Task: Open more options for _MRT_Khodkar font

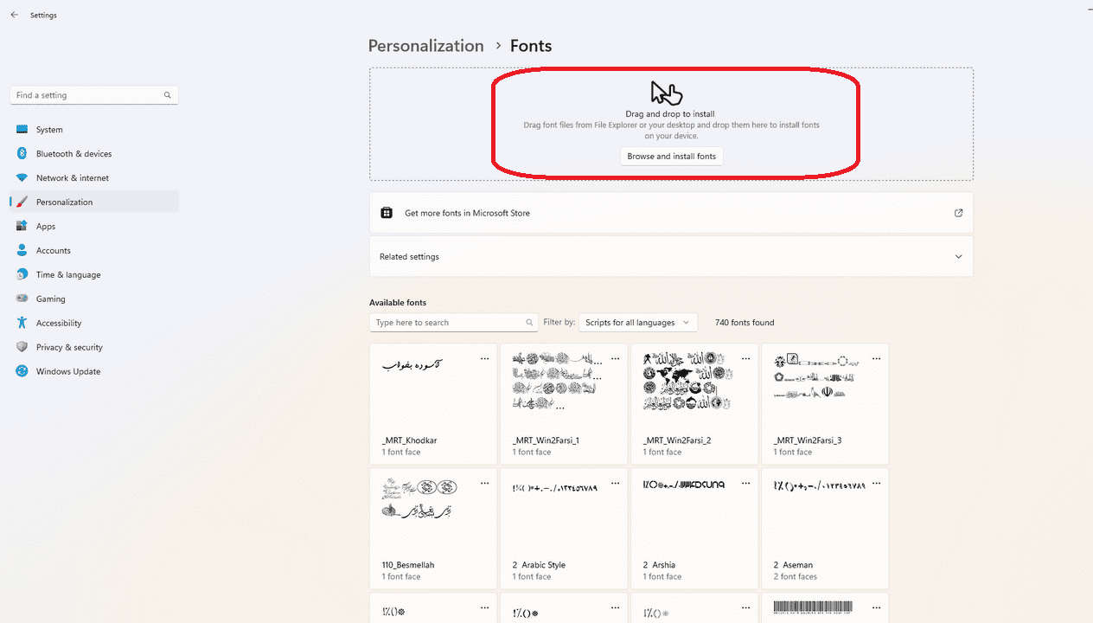Action: (x=484, y=358)
